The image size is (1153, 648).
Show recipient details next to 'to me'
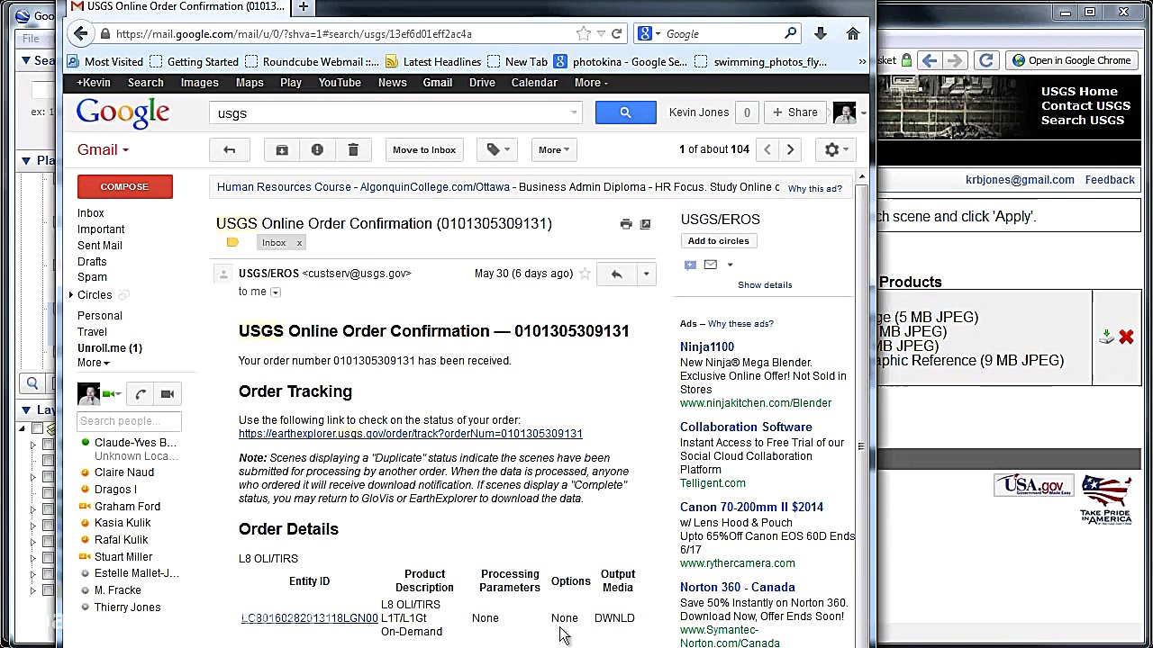tap(276, 292)
